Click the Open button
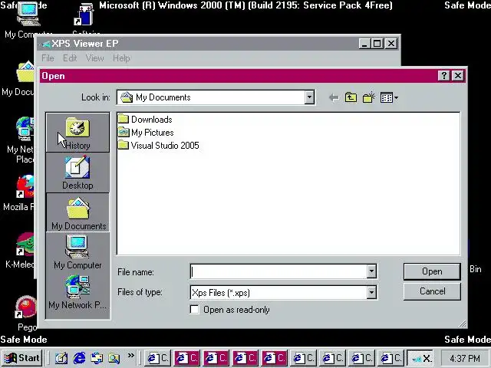Image resolution: width=491 pixels, height=368 pixels. pos(432,271)
